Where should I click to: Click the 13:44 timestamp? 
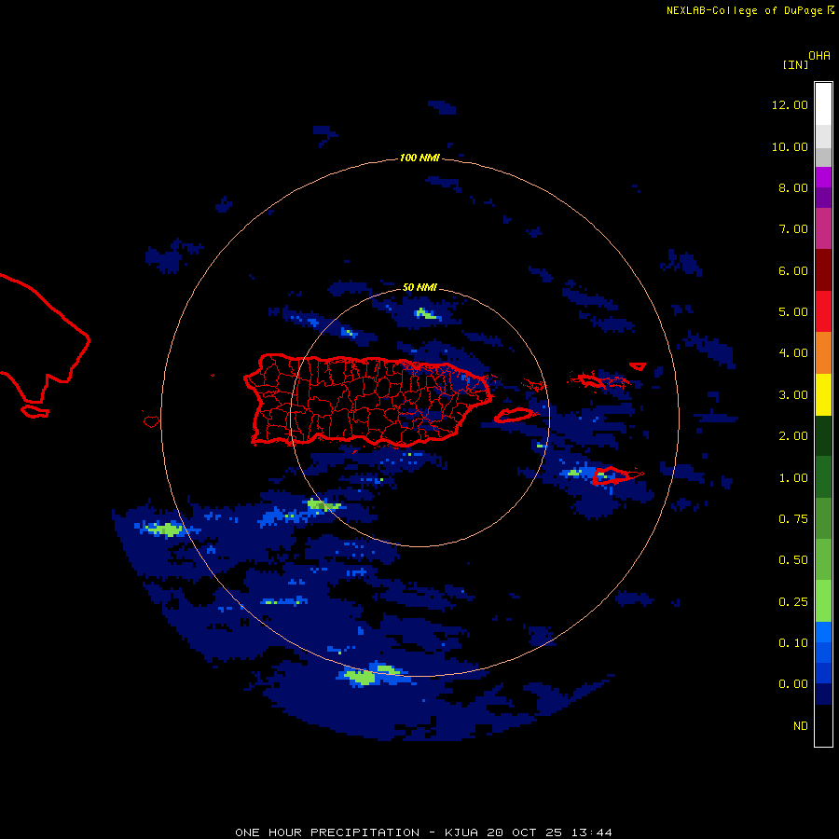coord(591,832)
